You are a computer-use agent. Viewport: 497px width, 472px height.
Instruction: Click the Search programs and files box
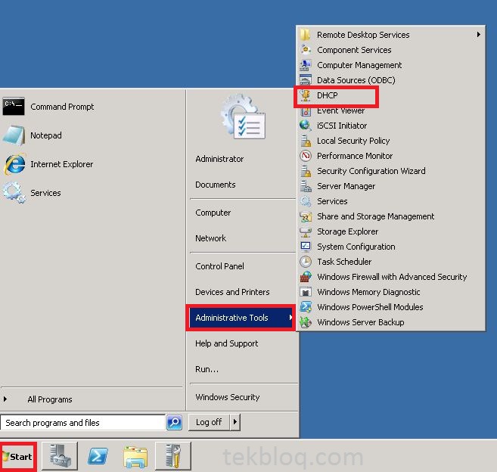[83, 422]
